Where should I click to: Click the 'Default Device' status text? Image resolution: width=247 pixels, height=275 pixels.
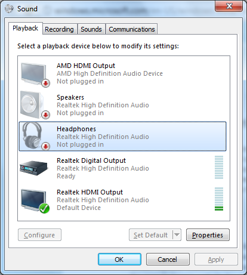pos(79,208)
